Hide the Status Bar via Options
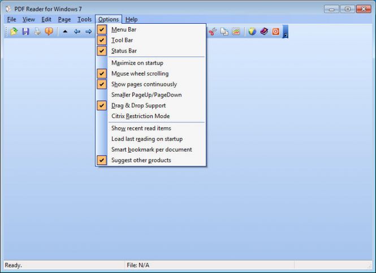Screen dimensions: 376x273 (150, 51)
